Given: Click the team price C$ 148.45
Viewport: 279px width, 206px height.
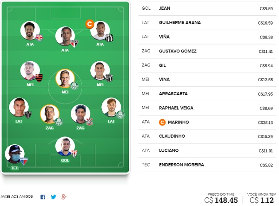Looking at the screenshot, I should click(x=221, y=200).
